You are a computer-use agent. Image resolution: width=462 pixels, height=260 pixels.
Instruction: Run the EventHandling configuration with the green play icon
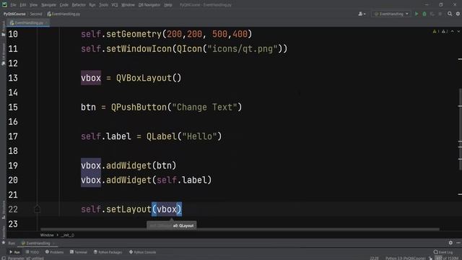[417, 14]
